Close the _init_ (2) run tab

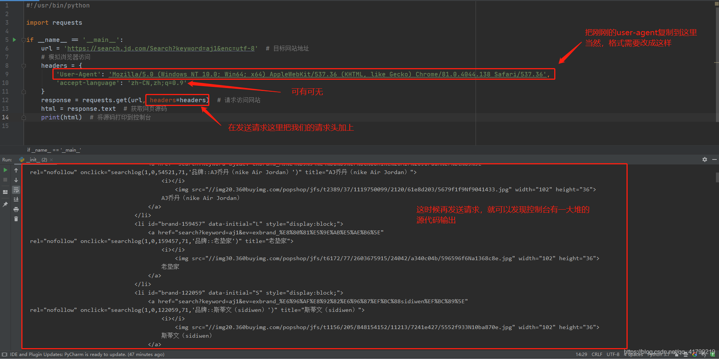pos(51,160)
